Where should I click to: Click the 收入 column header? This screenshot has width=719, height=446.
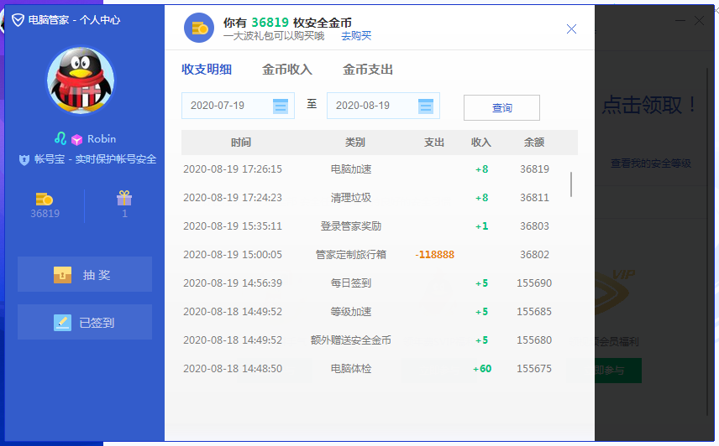click(481, 143)
